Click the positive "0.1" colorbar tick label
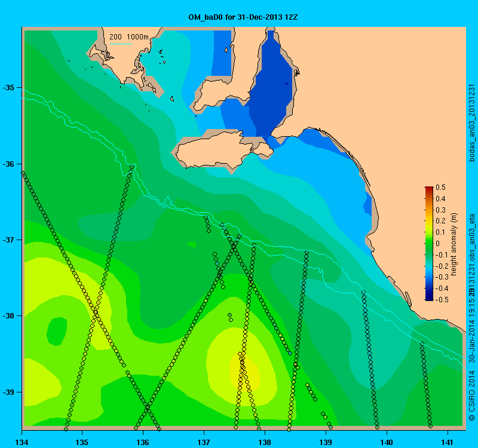The height and width of the screenshot is (448, 478). pos(440,232)
